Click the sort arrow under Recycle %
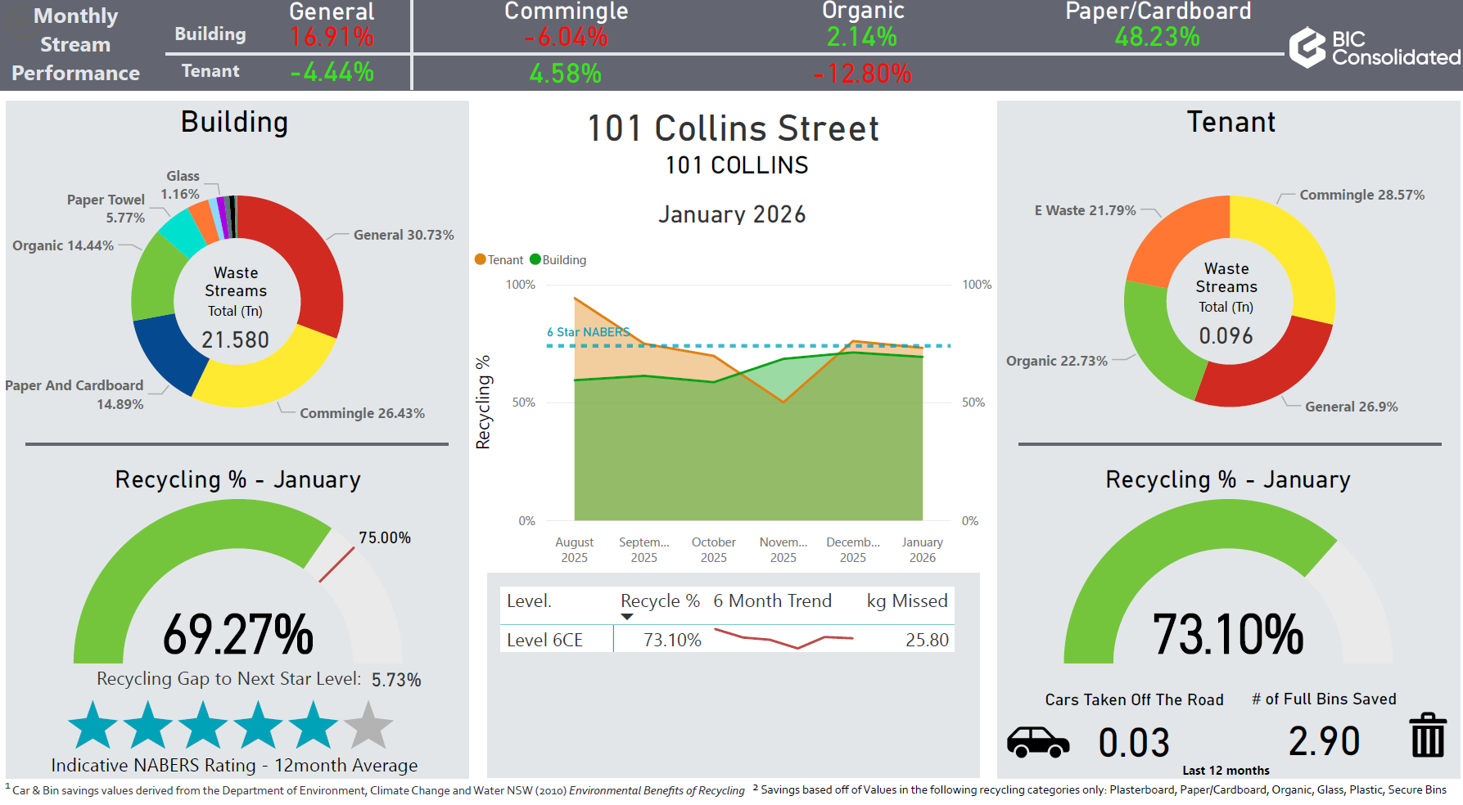This screenshot has height=805, width=1463. [627, 617]
